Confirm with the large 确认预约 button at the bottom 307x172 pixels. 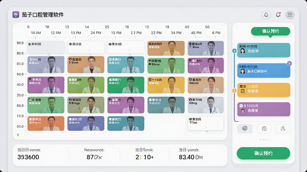click(263, 153)
